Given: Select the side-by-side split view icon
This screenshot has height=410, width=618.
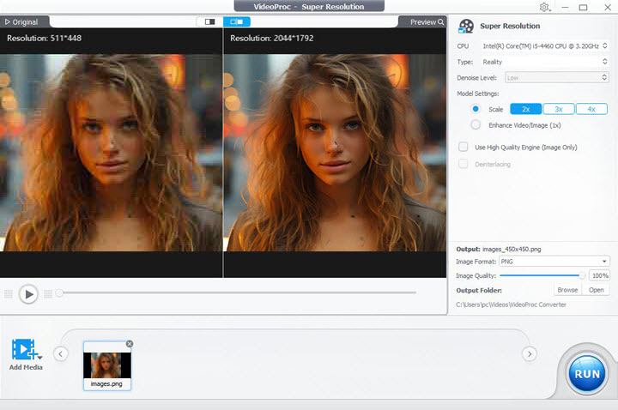Looking at the screenshot, I should tap(236, 21).
